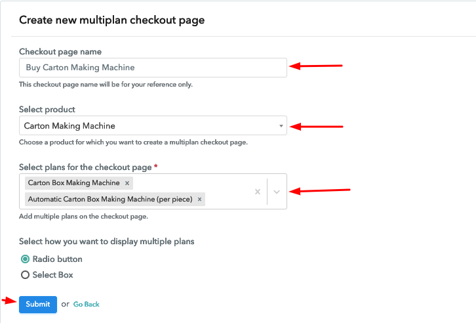Image resolution: width=476 pixels, height=323 pixels.
Task: Follow the Go Back link
Action: (x=87, y=305)
